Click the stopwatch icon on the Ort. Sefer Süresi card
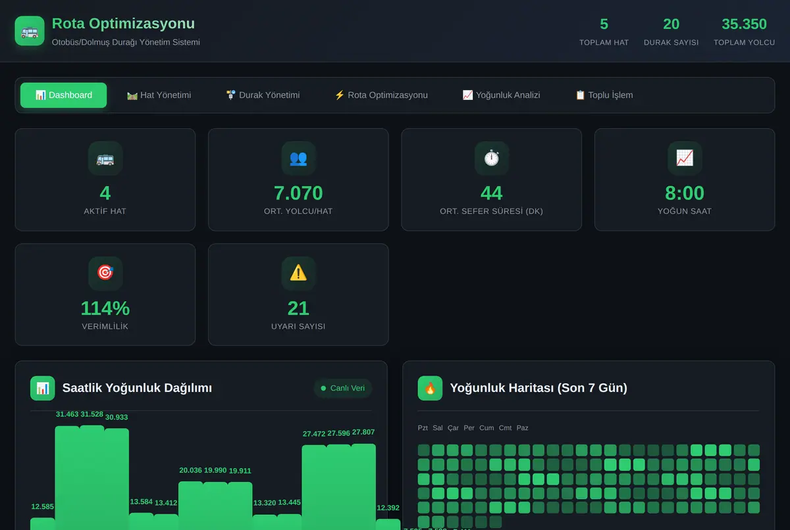790x530 pixels. pos(492,158)
